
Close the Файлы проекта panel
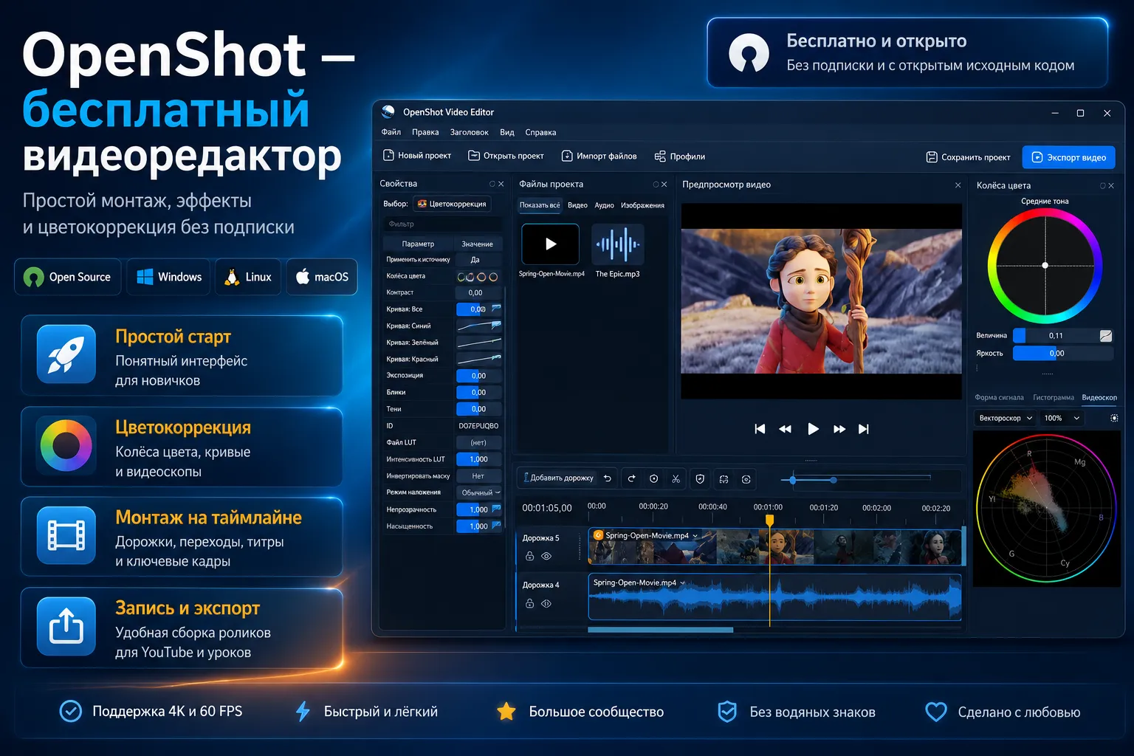click(664, 184)
